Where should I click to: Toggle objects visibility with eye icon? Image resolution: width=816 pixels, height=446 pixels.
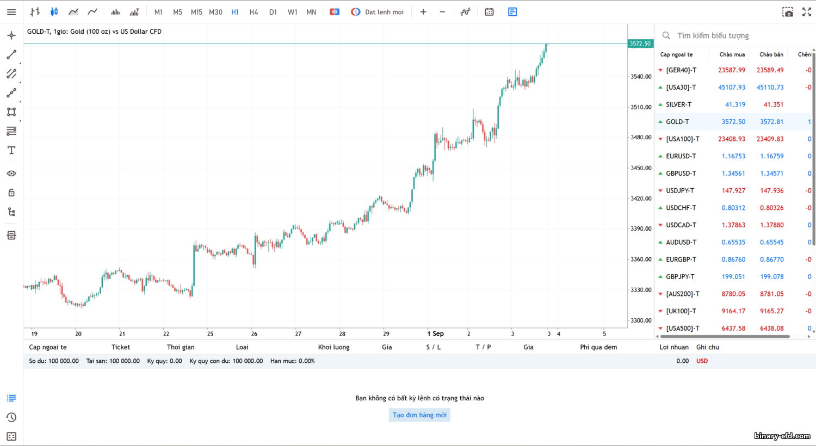pyautogui.click(x=11, y=174)
